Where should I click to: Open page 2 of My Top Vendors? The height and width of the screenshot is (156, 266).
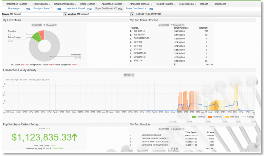(172, 148)
